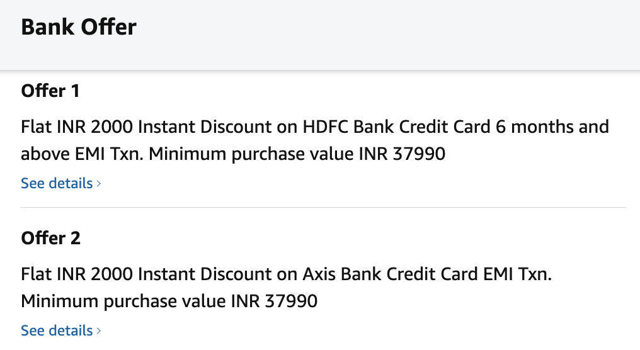Click chevron arrow beside Offer 2 See details
This screenshot has height=350, width=640.
point(99,331)
